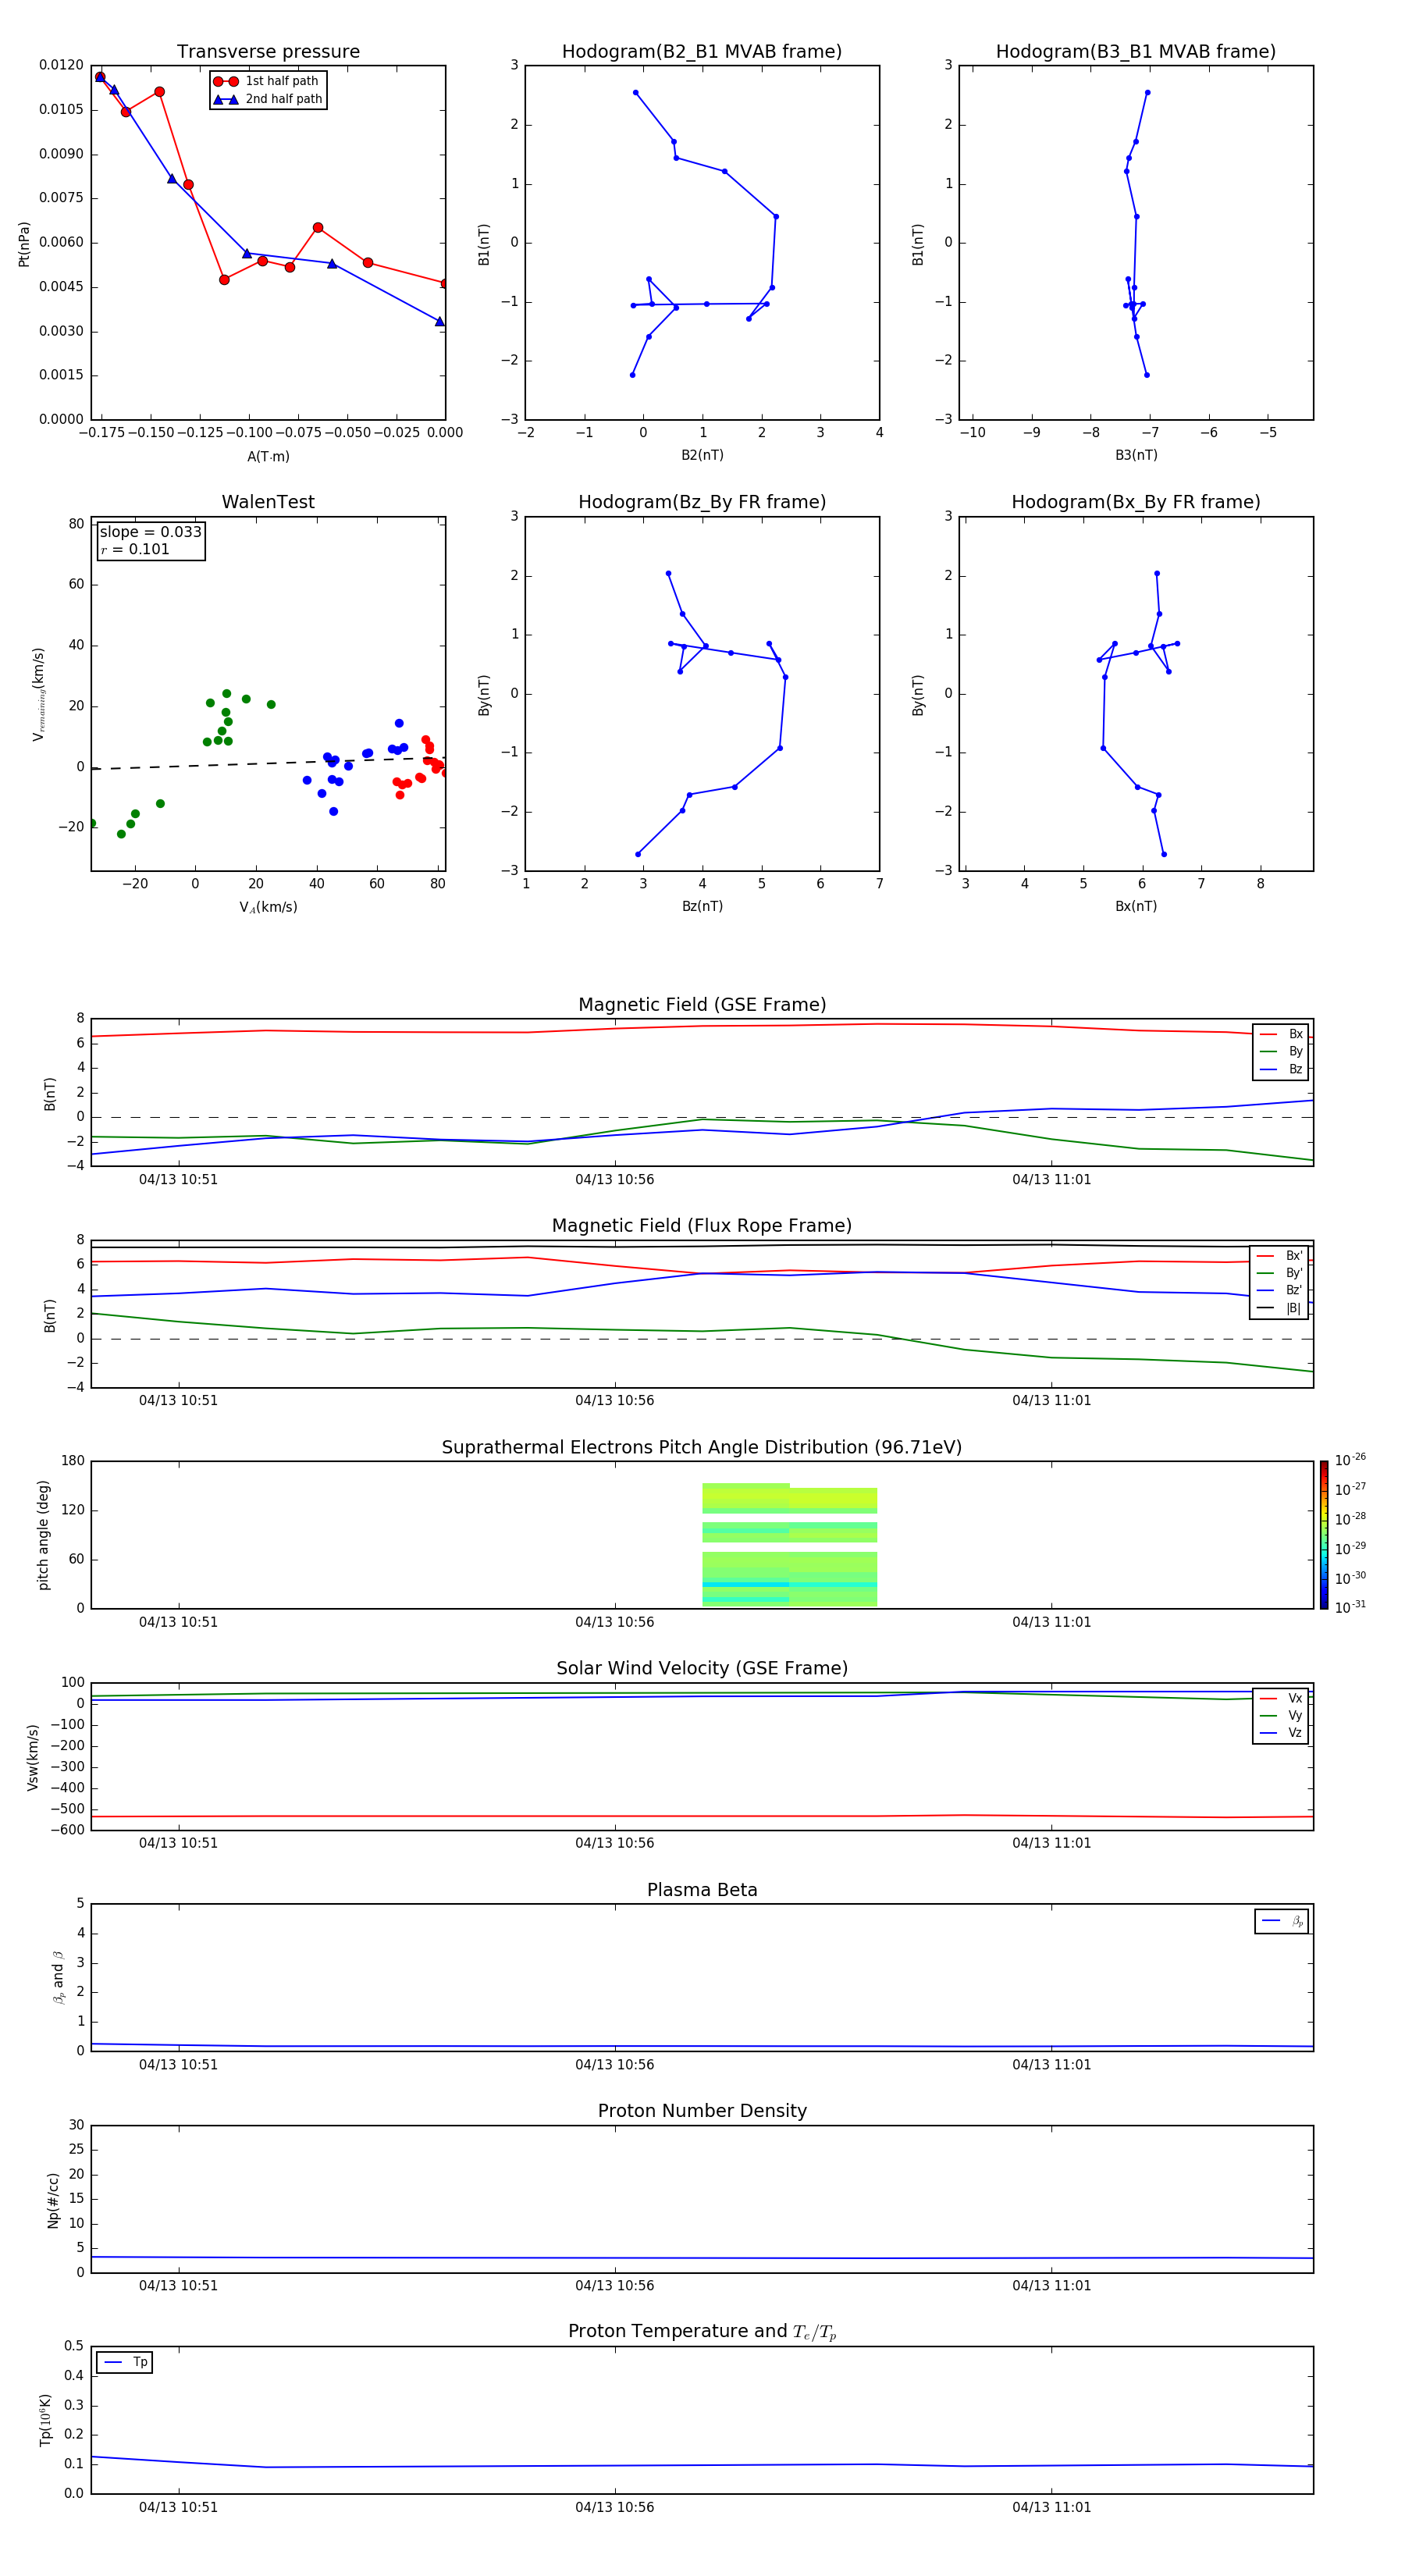
Task: Click the 'V_remaining(km/s)' y-axis label
Action: tap(39, 694)
